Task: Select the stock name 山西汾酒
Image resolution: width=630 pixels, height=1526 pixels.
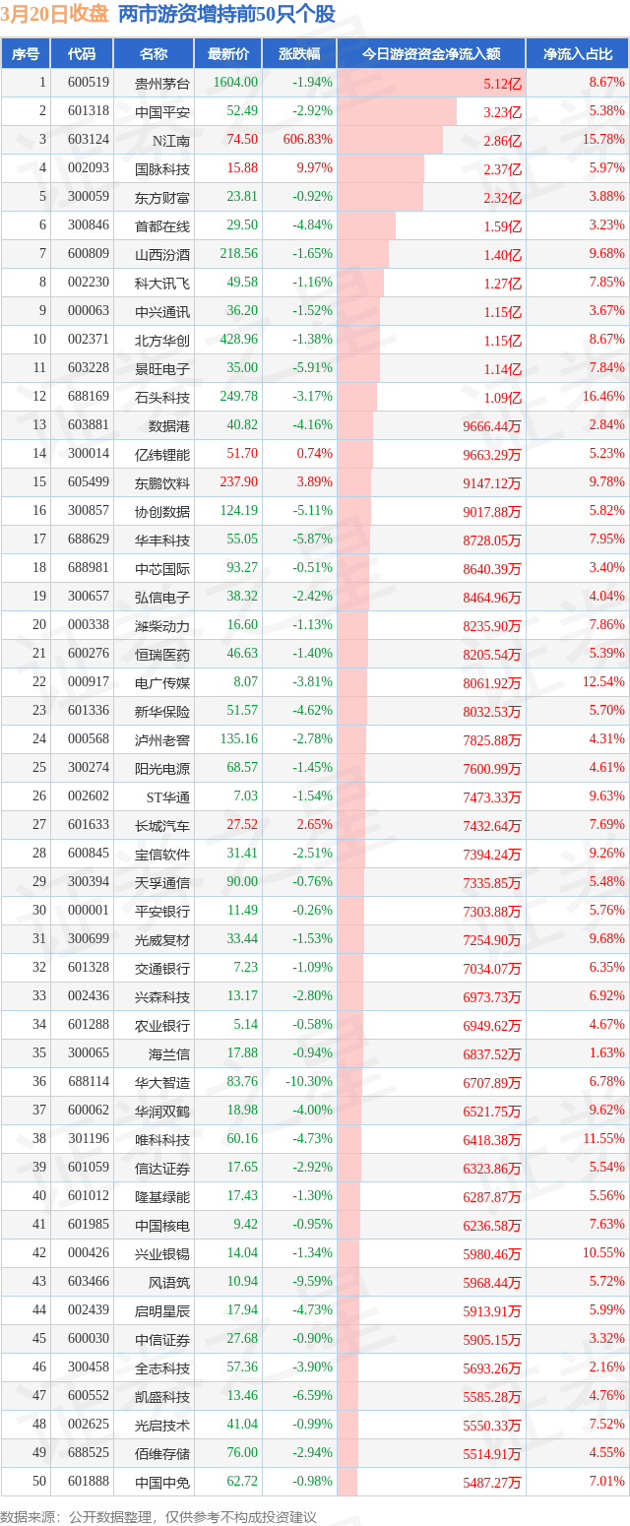Action: click(x=163, y=255)
